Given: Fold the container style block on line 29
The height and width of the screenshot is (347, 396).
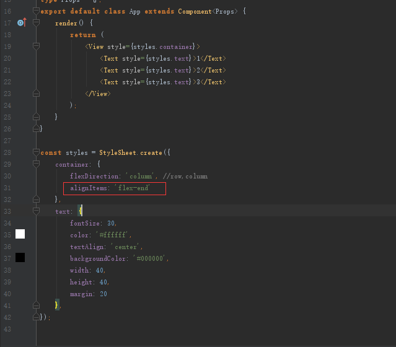Looking at the screenshot, I should coord(36,164).
